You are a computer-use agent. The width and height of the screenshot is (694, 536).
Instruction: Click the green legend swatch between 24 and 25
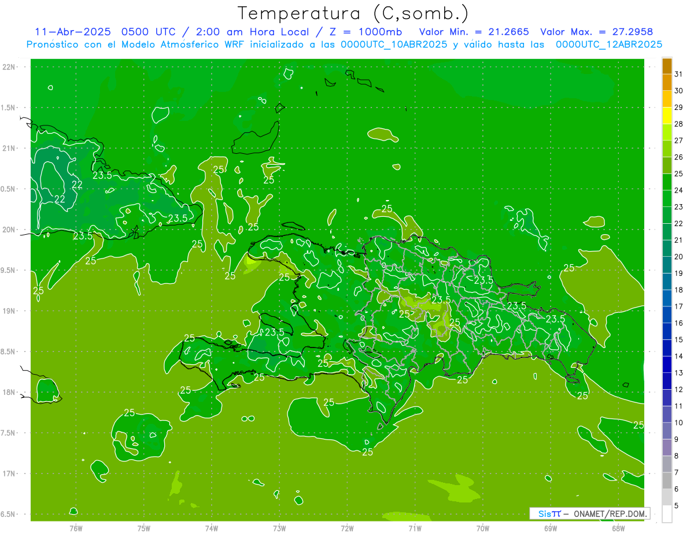point(667,182)
